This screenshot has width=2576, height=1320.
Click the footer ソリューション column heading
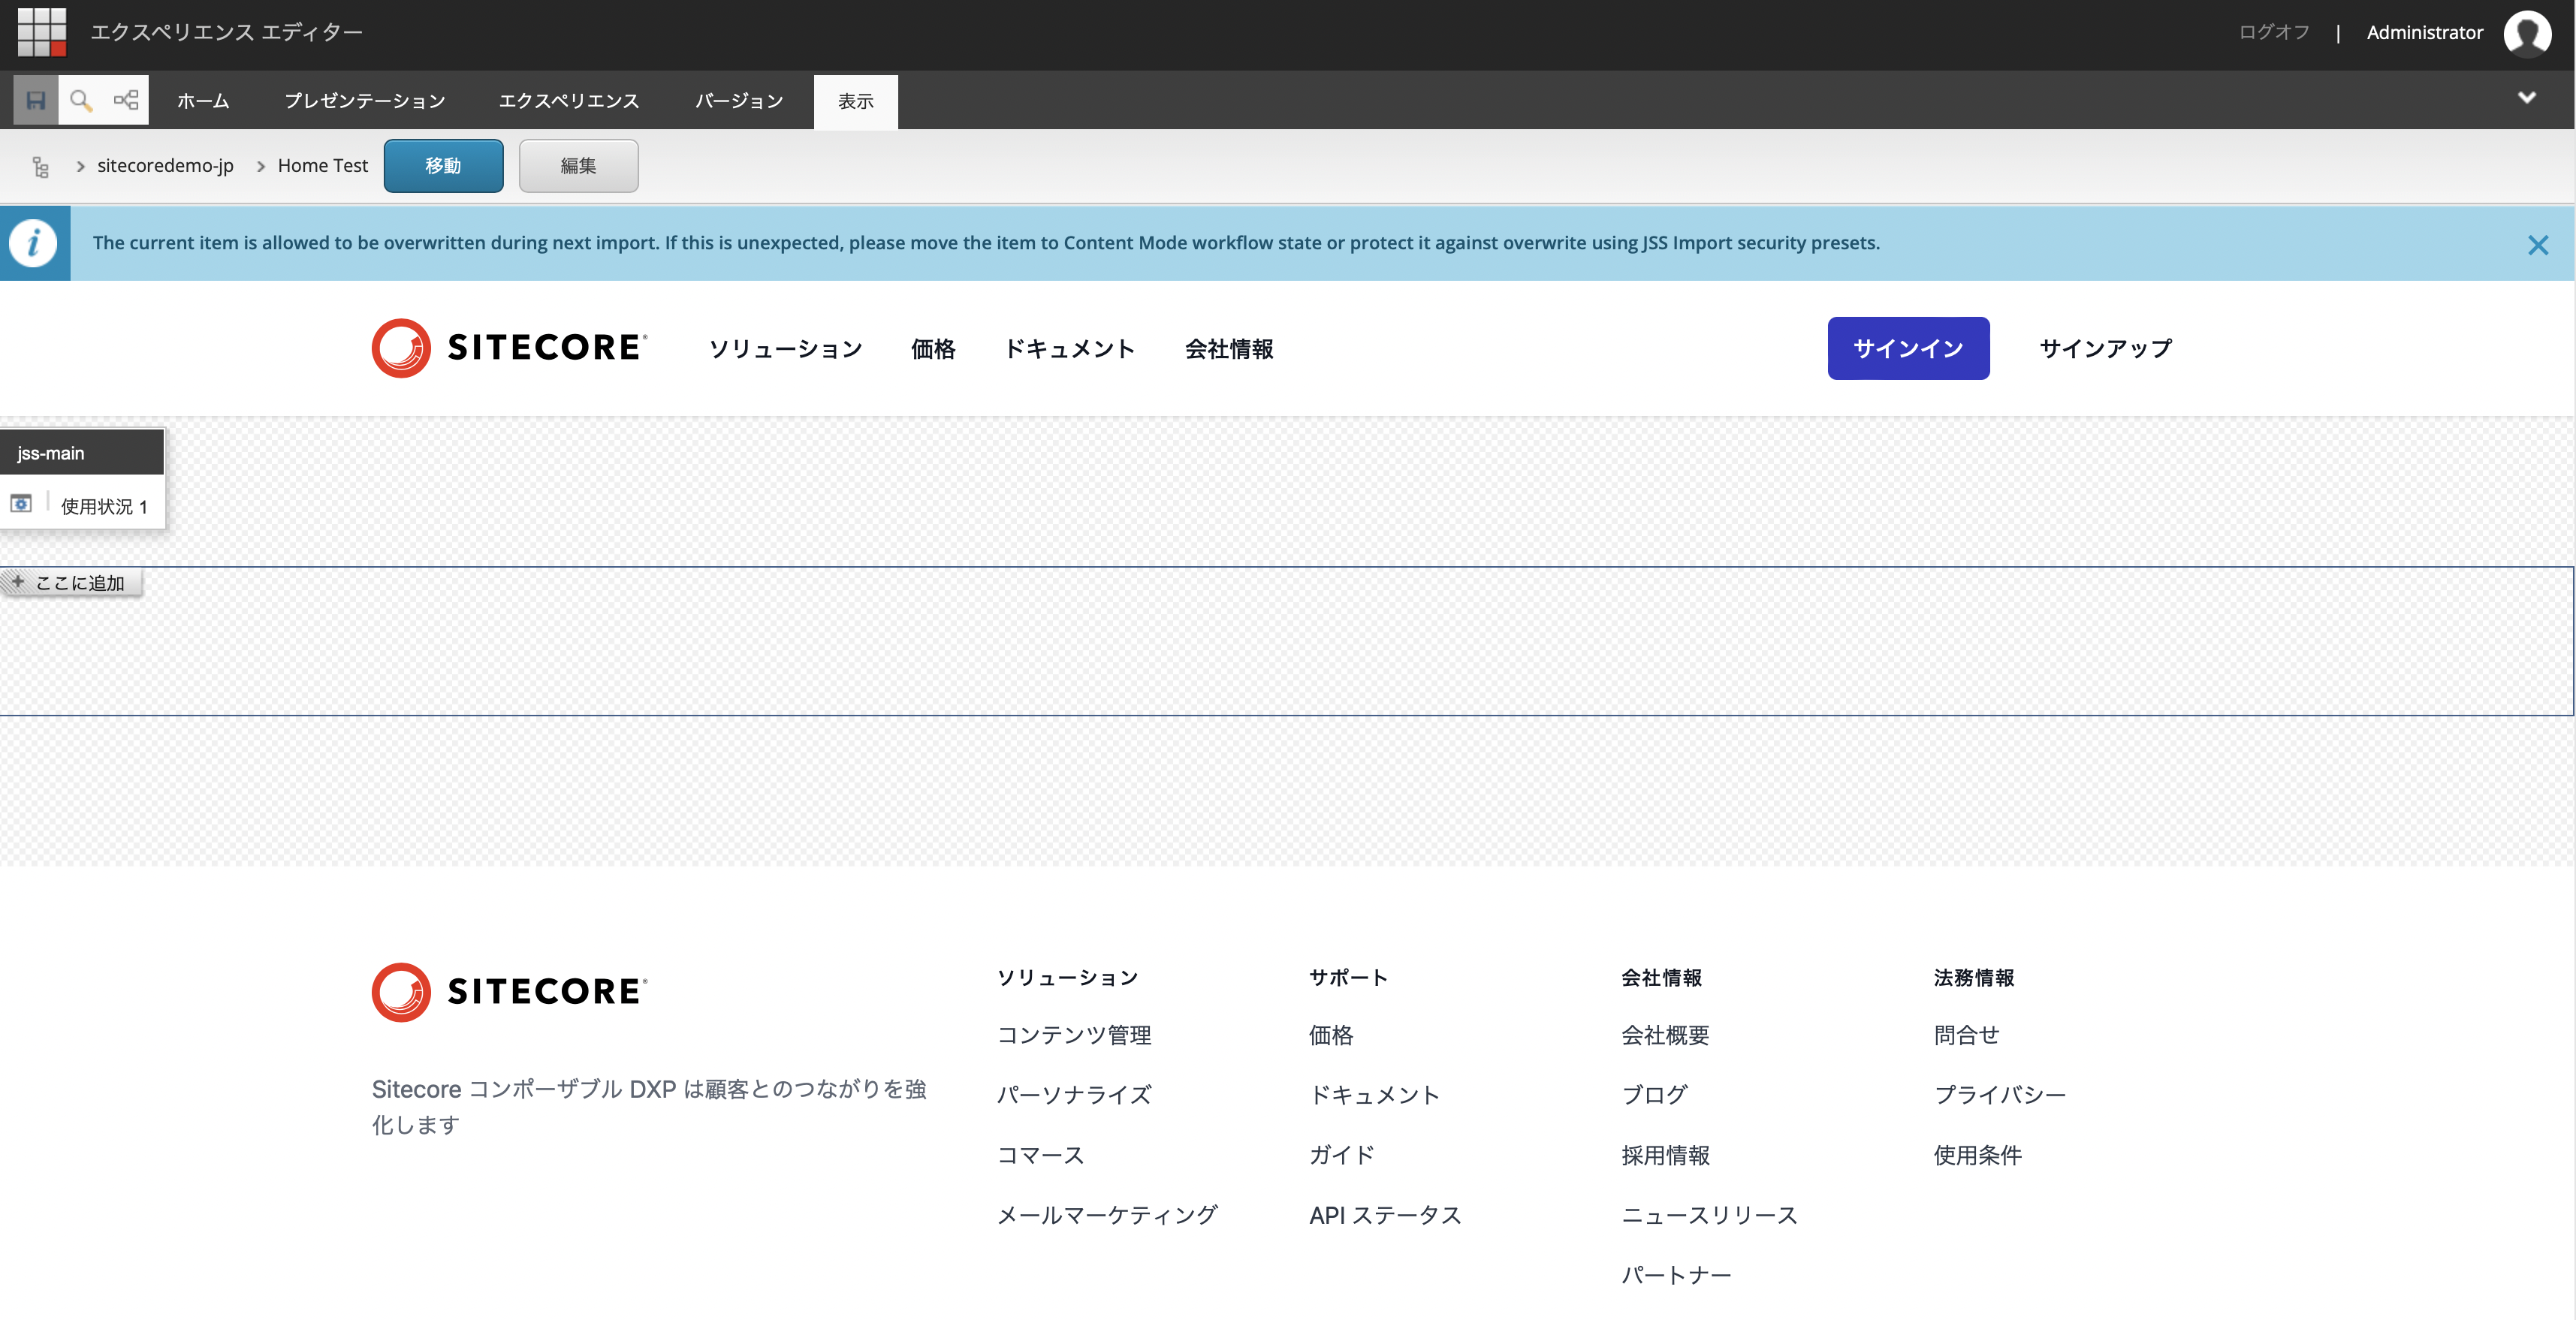point(1068,977)
